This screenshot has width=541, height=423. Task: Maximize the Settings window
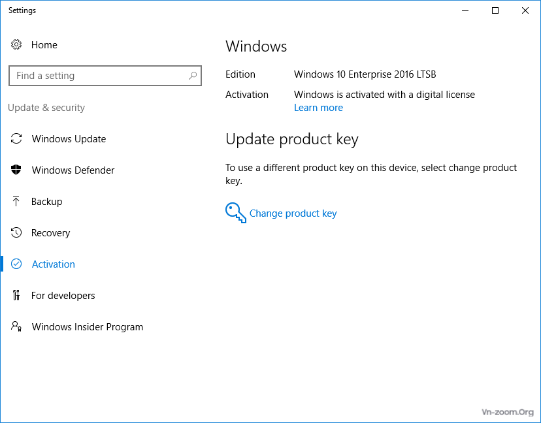click(495, 10)
